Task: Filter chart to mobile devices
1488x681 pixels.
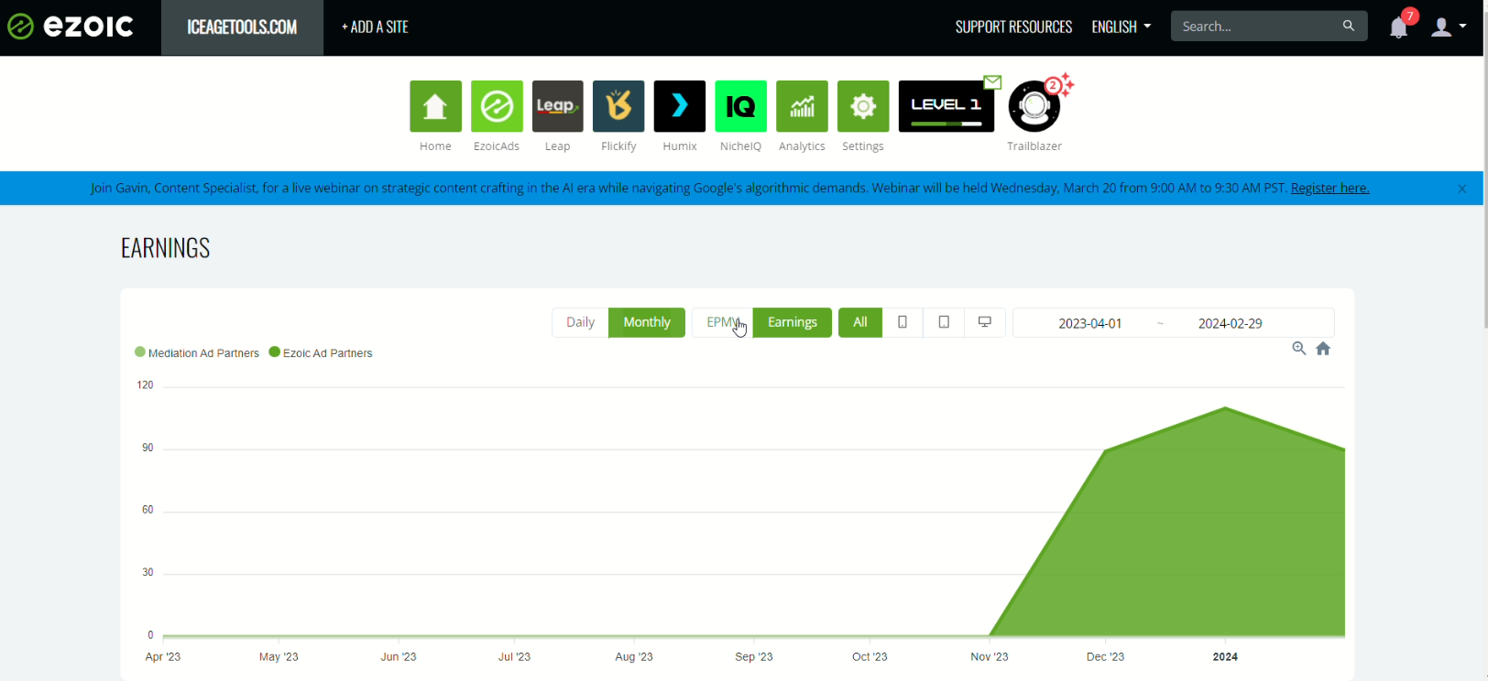Action: pyautogui.click(x=903, y=322)
